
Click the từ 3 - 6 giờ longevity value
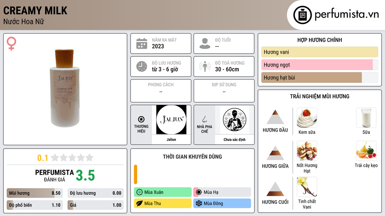click(x=165, y=69)
